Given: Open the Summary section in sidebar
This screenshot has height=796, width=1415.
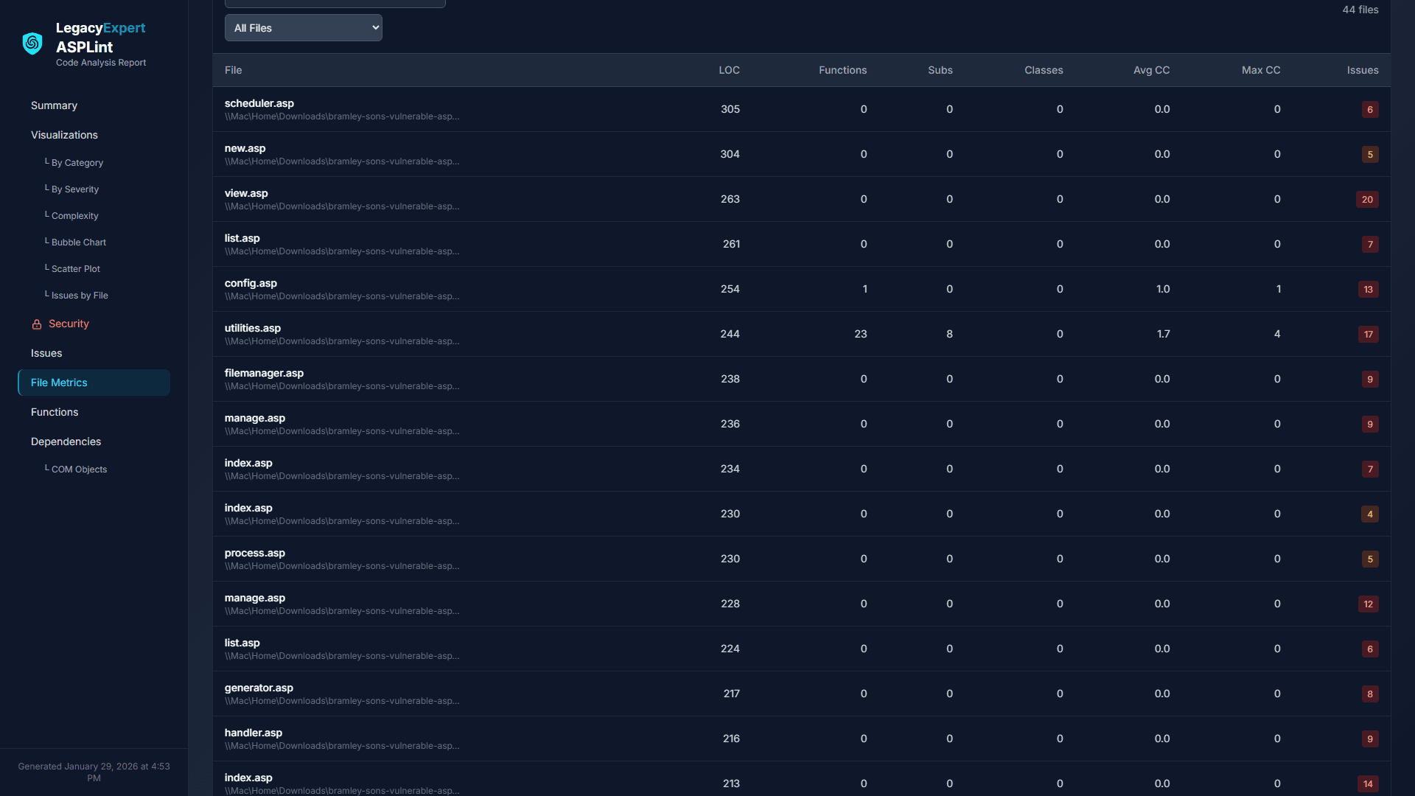Looking at the screenshot, I should [x=54, y=105].
